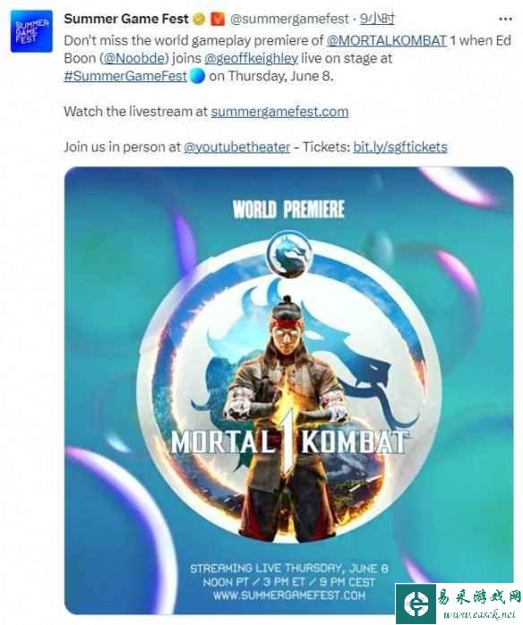The image size is (523, 625).
Task: Open the bit.ly/sgftickets ticket link
Action: pyautogui.click(x=400, y=147)
